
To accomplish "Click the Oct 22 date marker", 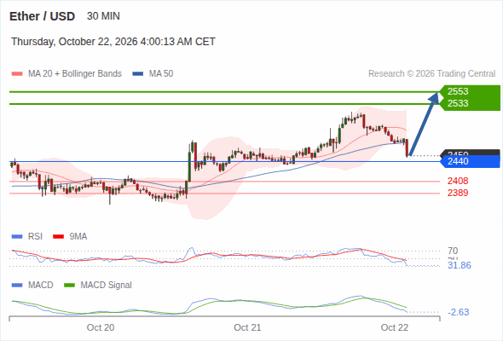I will point(395,327).
